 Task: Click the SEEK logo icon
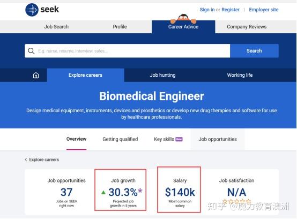click(32, 10)
